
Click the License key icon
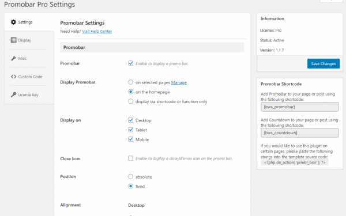click(x=13, y=94)
